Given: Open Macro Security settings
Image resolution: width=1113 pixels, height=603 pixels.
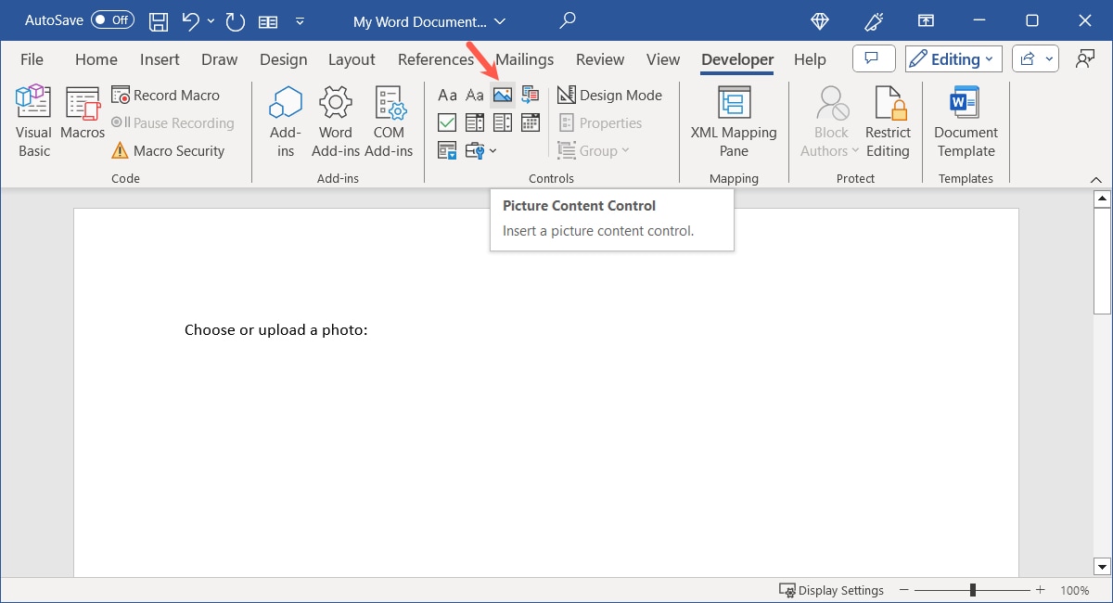Looking at the screenshot, I should [173, 150].
